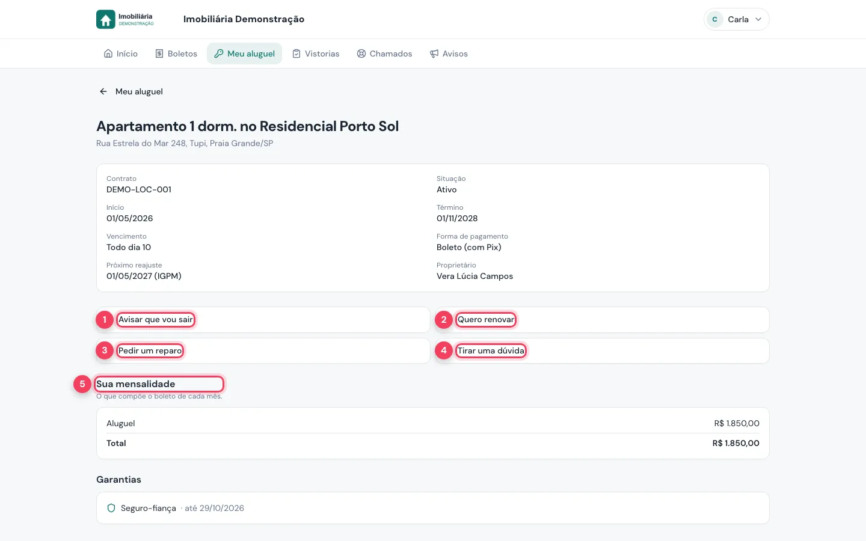Switch to the Boletos tab

coord(176,53)
